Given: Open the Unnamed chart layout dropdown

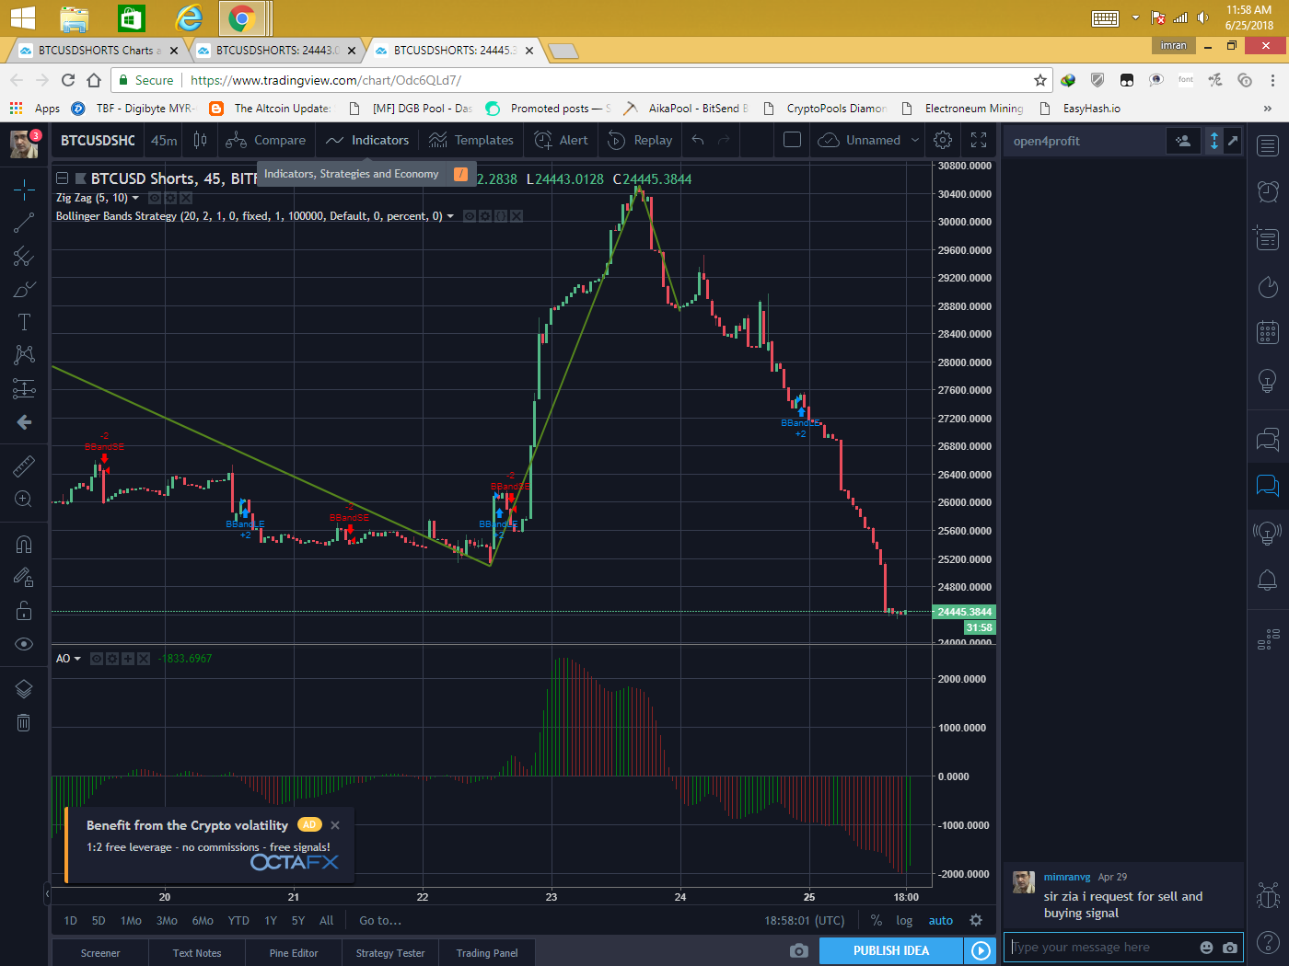Looking at the screenshot, I should [x=868, y=140].
